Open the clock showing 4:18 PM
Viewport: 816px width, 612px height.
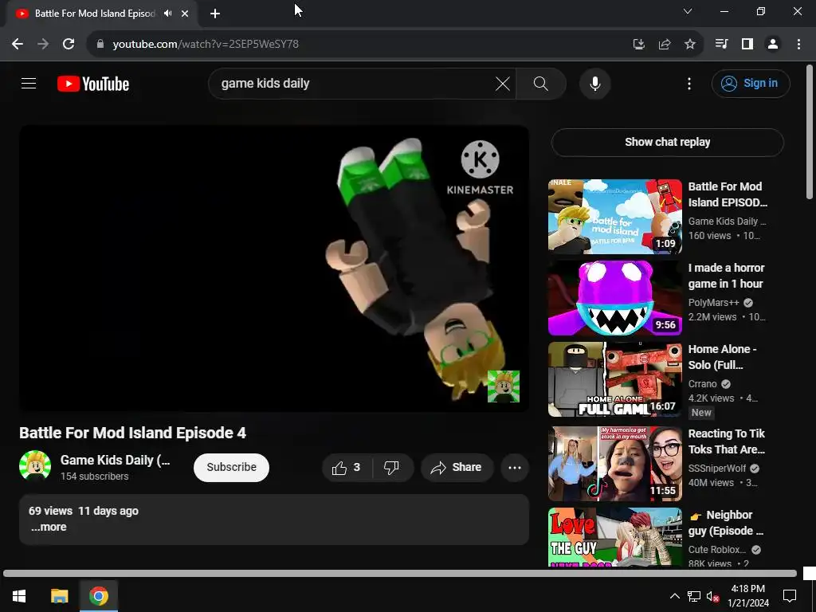(x=747, y=596)
